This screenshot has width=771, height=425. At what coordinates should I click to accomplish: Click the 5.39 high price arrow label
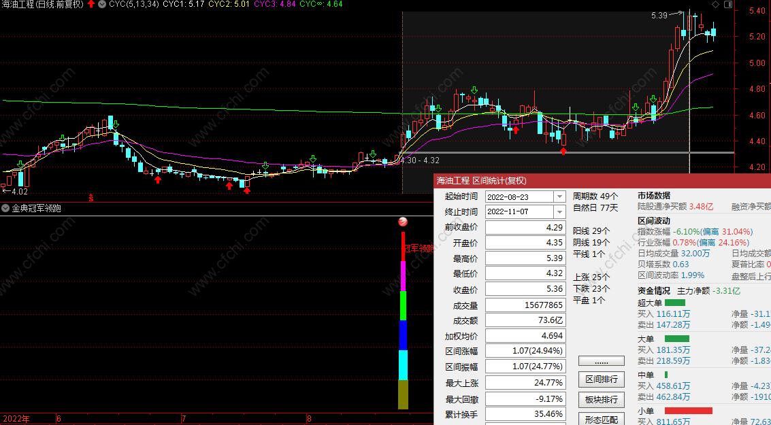pos(666,15)
